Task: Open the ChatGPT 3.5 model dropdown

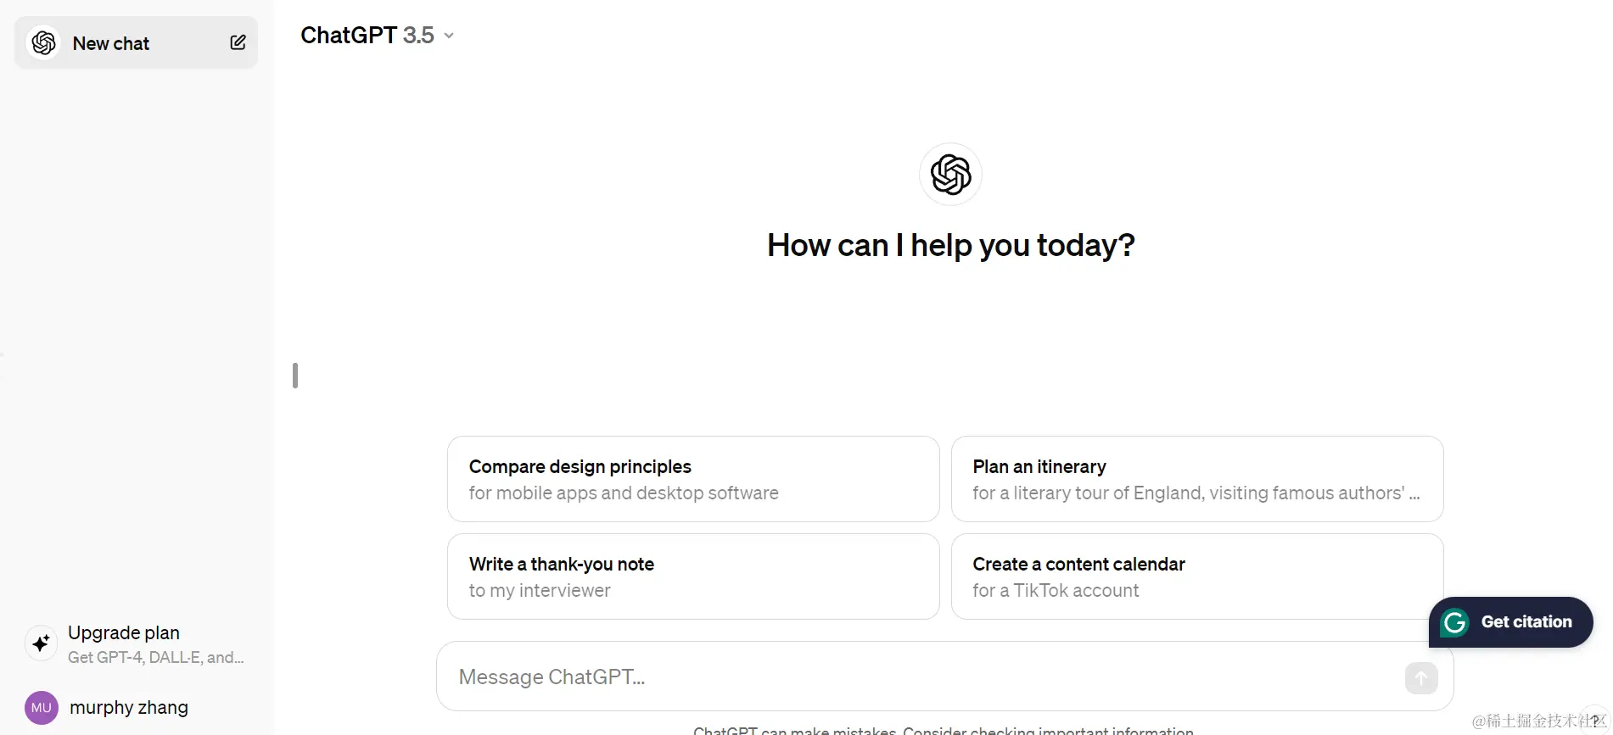Action: tap(377, 36)
